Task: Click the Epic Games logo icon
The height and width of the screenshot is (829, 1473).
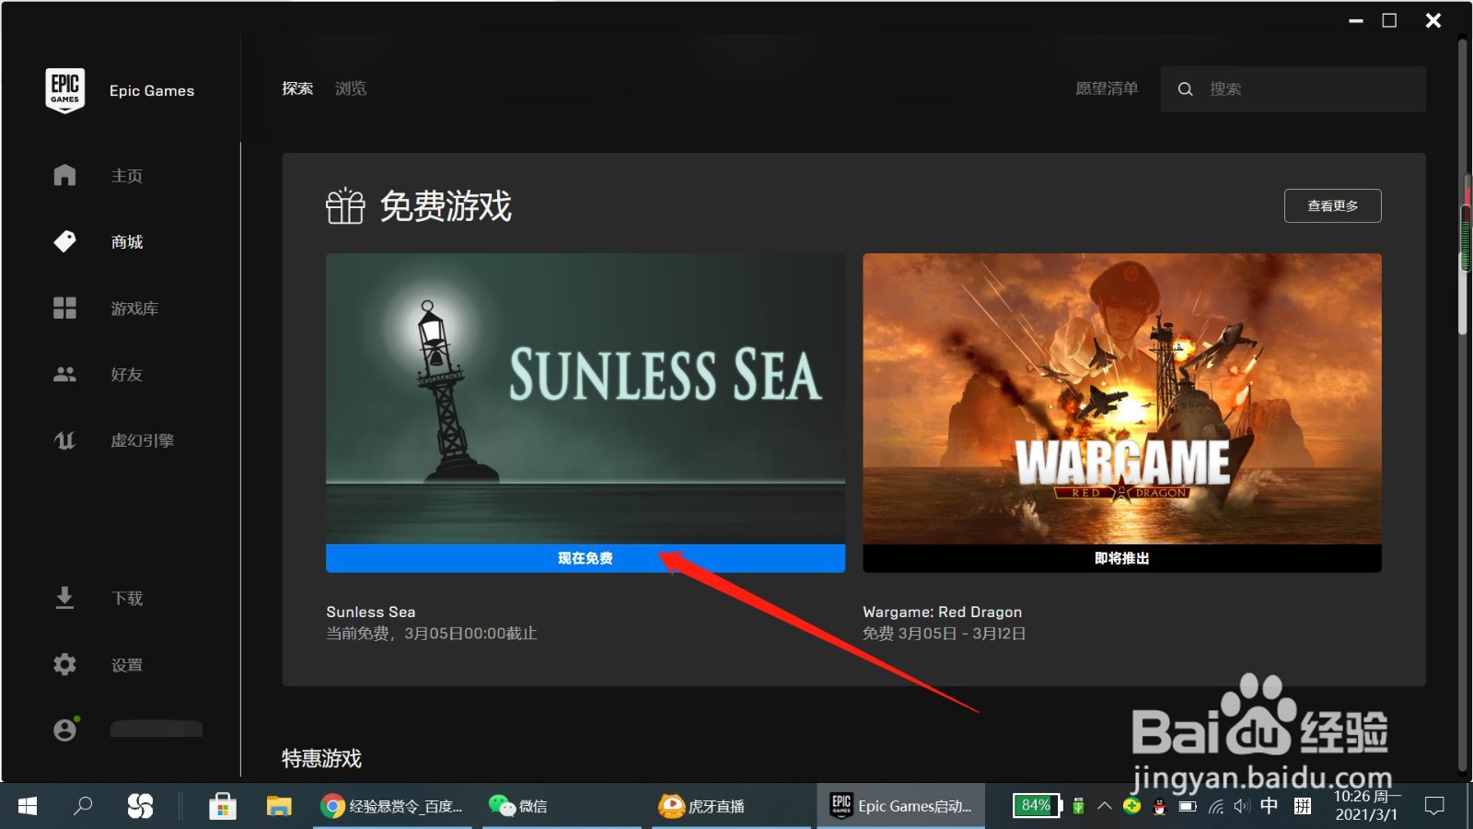Action: [x=64, y=90]
